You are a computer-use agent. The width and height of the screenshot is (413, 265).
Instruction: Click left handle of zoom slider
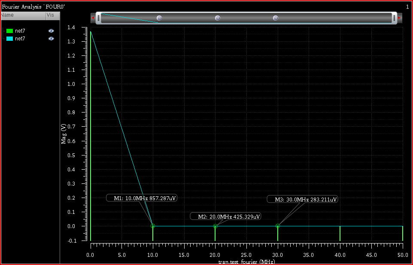[98, 18]
